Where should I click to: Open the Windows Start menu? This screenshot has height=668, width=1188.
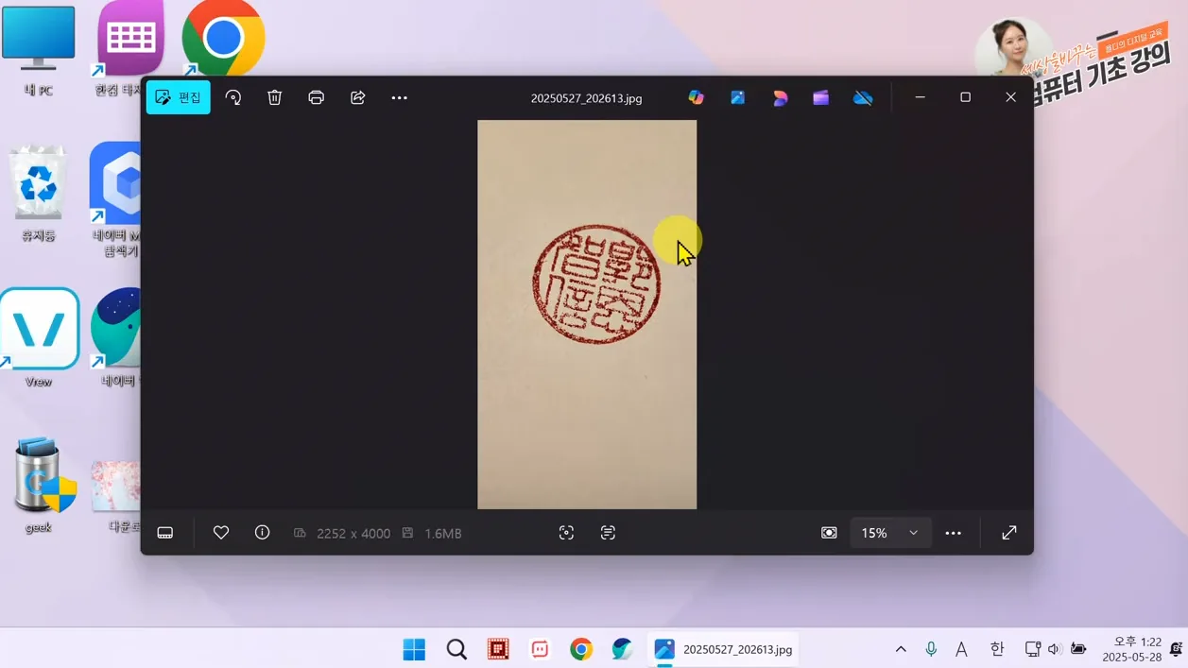click(x=414, y=649)
